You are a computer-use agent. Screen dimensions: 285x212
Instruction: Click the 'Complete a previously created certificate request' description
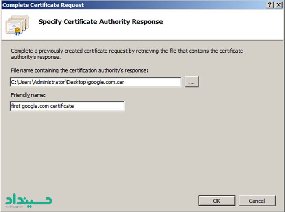(127, 54)
